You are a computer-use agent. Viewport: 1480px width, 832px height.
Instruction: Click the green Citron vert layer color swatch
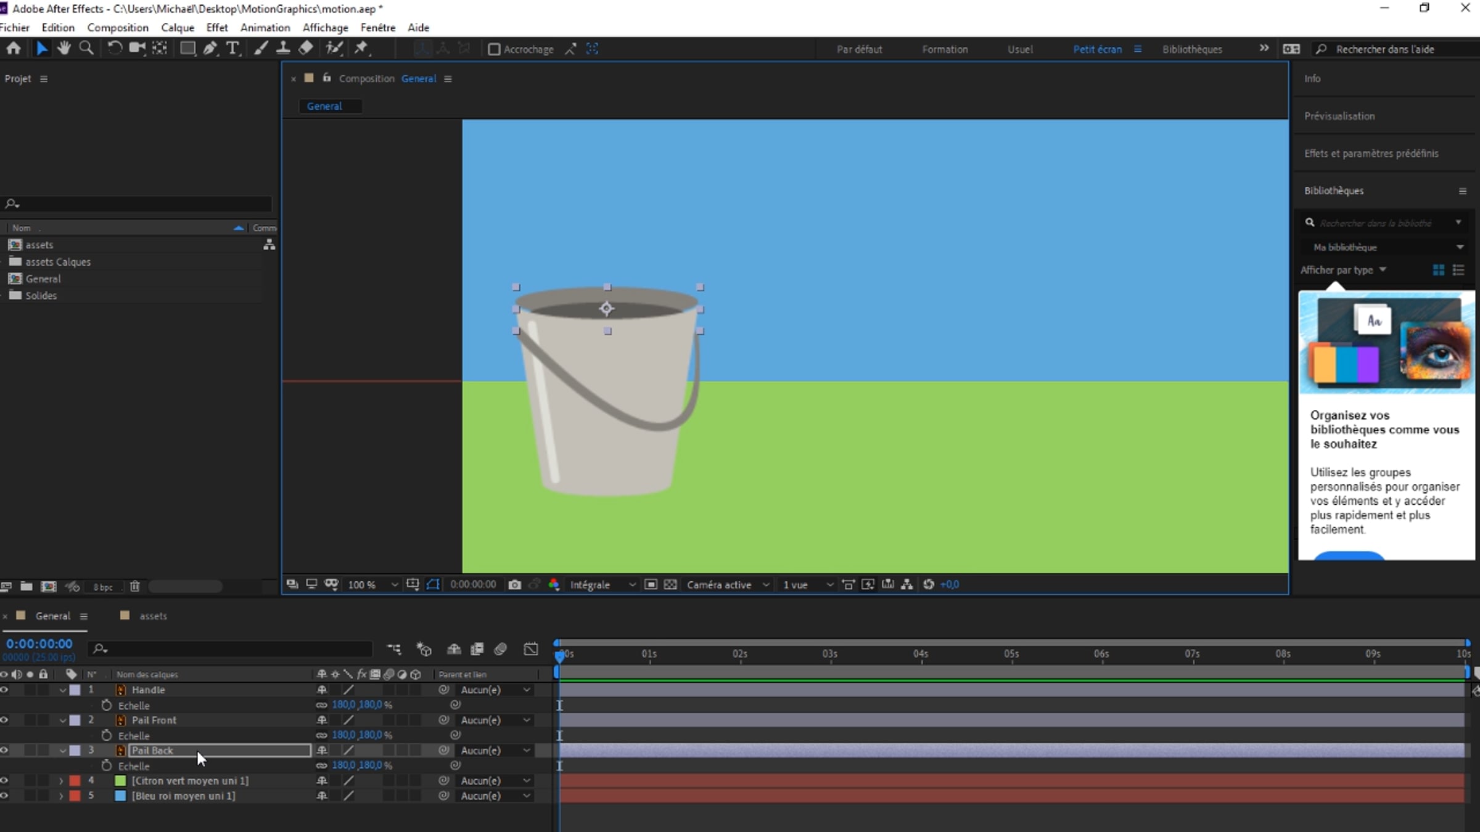click(x=120, y=780)
